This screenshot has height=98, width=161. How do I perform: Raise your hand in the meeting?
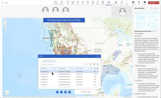[78, 3]
